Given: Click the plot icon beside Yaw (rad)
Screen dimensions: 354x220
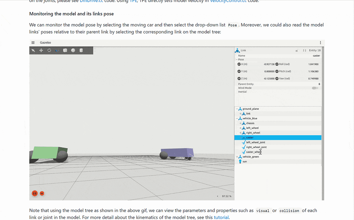Looking at the screenshot, I should [x=277, y=78].
